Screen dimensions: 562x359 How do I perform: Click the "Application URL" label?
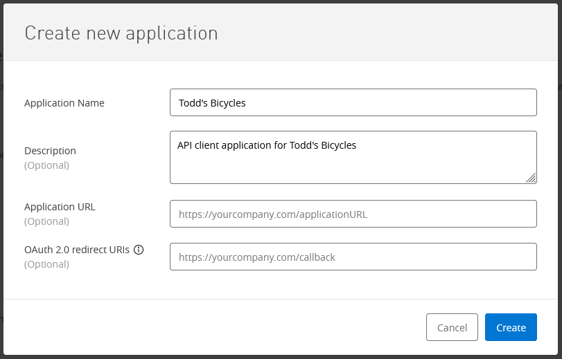point(60,207)
